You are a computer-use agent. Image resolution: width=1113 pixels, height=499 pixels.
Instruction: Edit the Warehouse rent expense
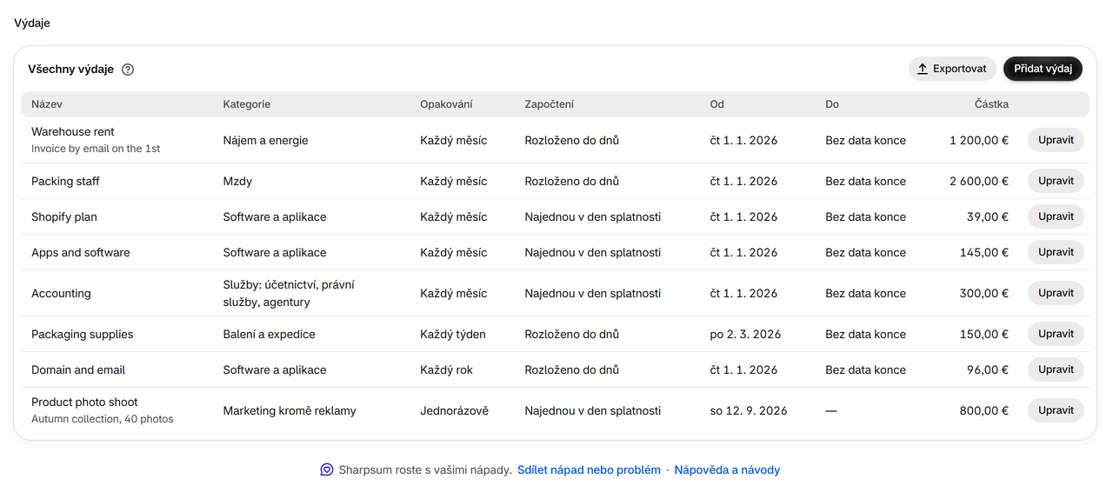click(x=1056, y=140)
